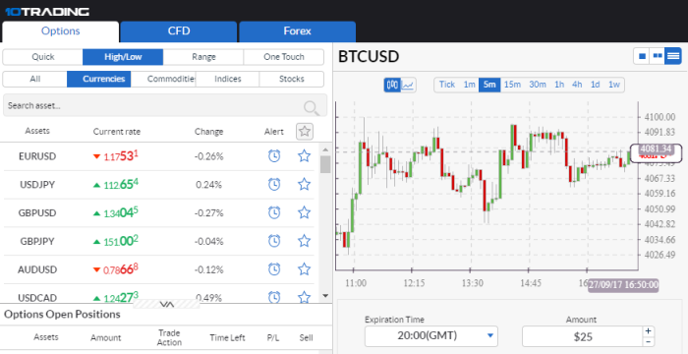Click the asset list scroll down arrow

coord(325,296)
